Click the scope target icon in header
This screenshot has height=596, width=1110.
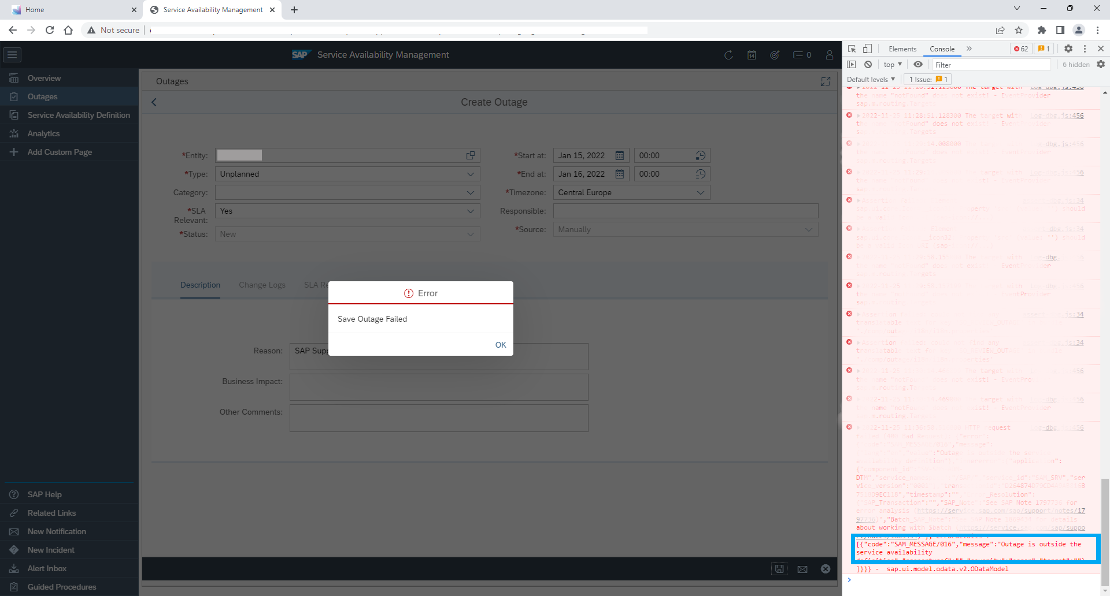tap(775, 55)
